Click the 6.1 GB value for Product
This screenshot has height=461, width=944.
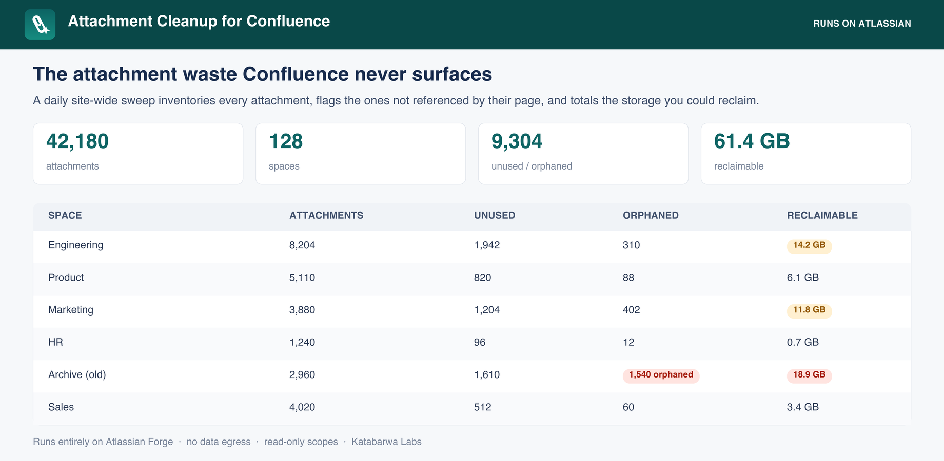tap(803, 278)
